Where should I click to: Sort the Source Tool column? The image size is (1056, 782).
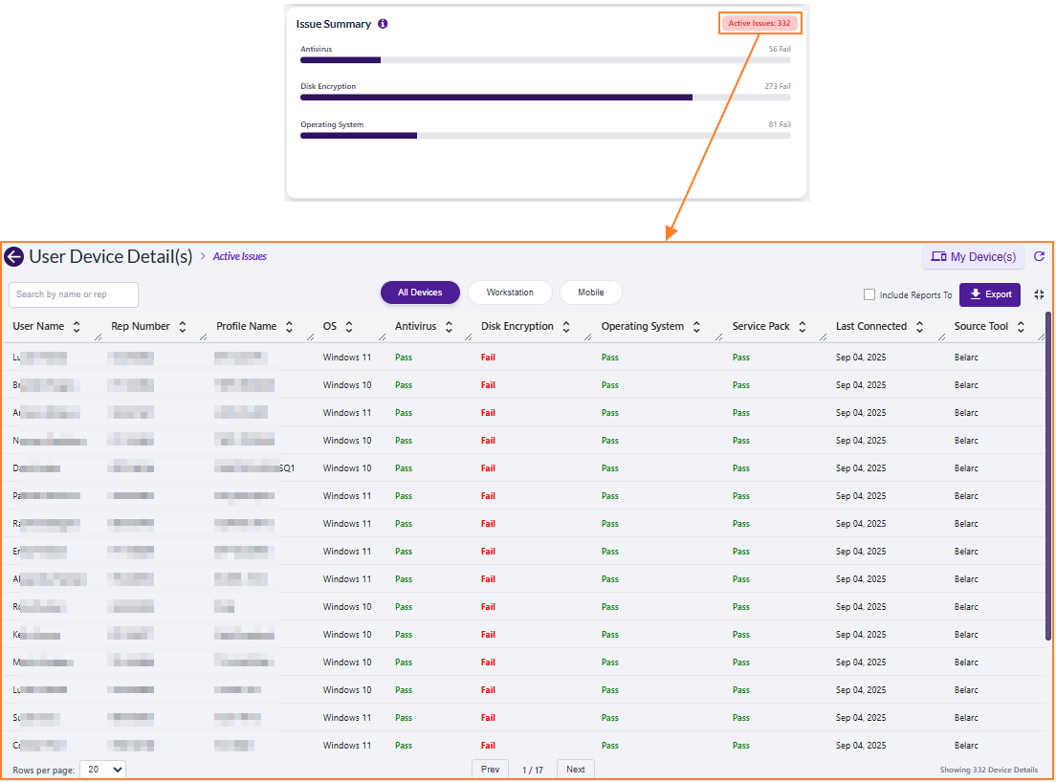tap(1021, 326)
